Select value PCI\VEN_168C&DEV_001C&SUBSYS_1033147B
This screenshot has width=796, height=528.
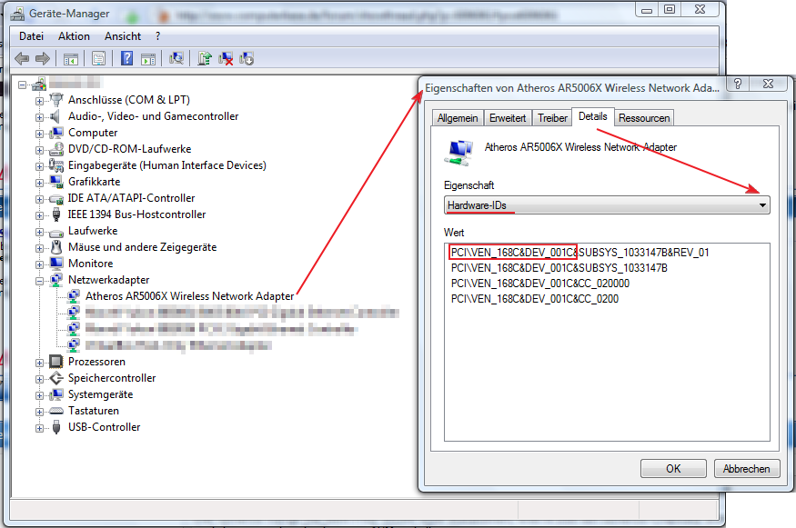(x=559, y=268)
